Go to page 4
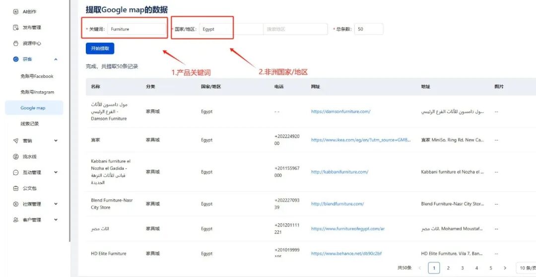Screen dimensions: 536x277 (476, 268)
